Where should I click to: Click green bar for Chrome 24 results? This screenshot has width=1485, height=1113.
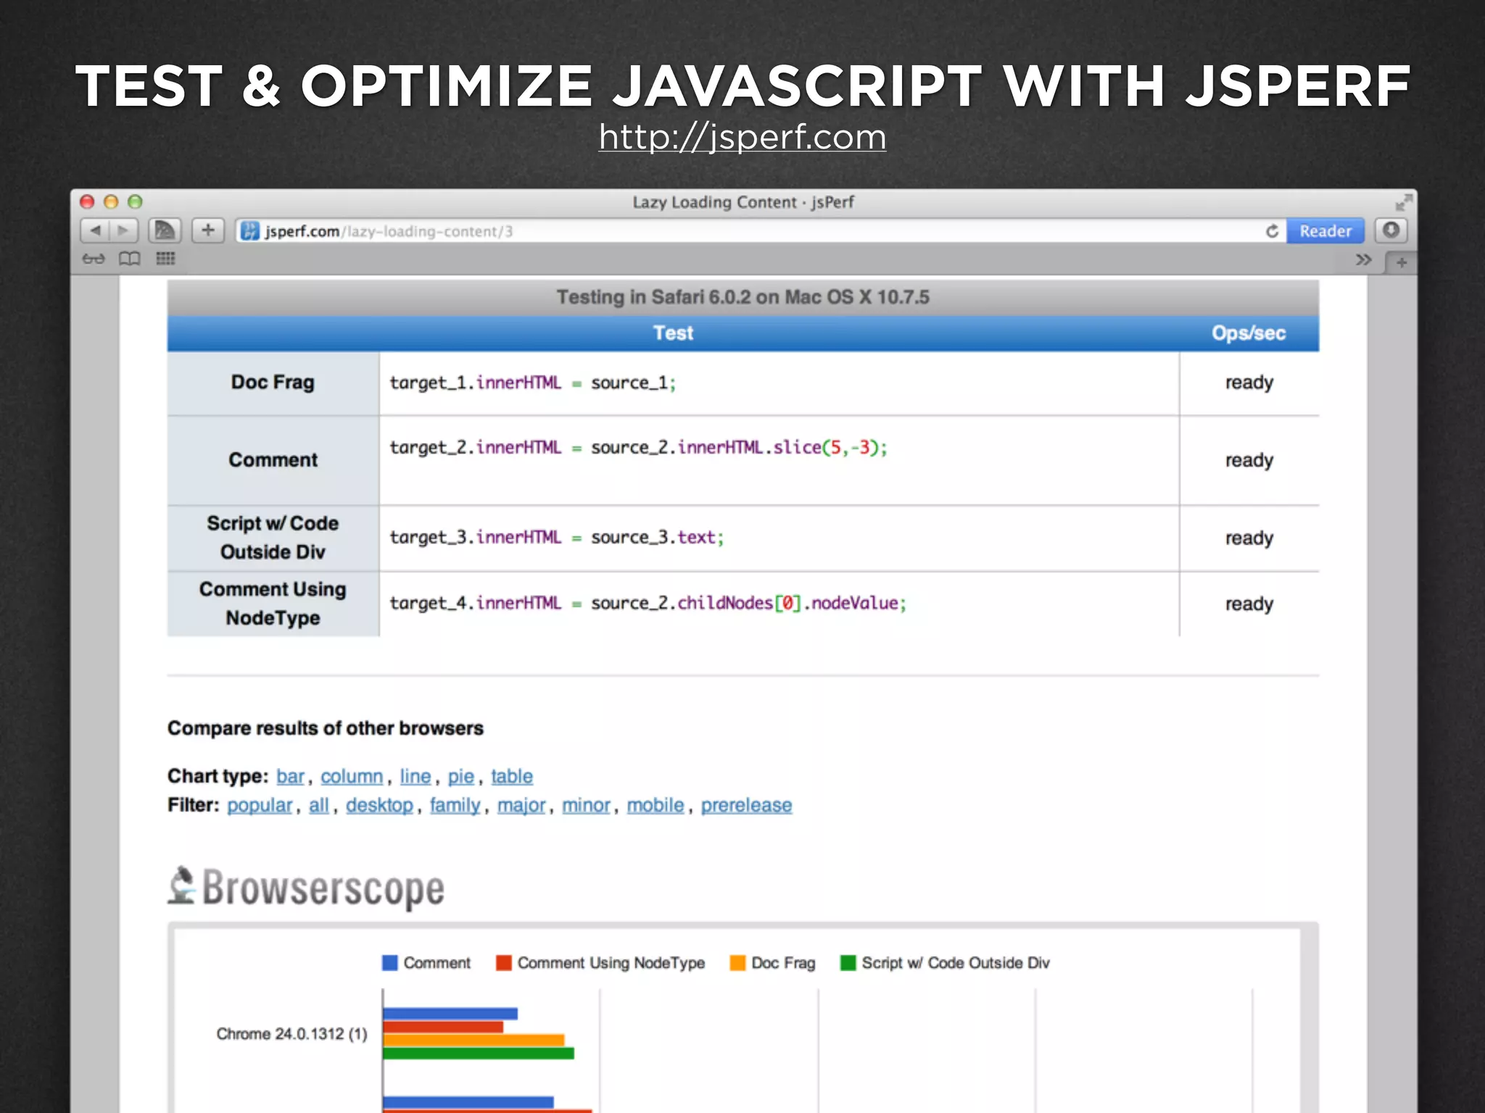coord(479,1053)
